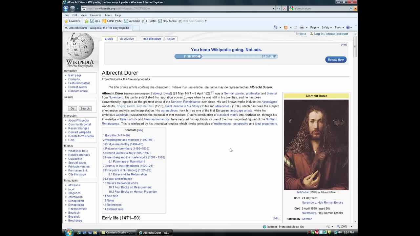Switch to the history tab
Screen dimensions: 420x236
pos(171,39)
